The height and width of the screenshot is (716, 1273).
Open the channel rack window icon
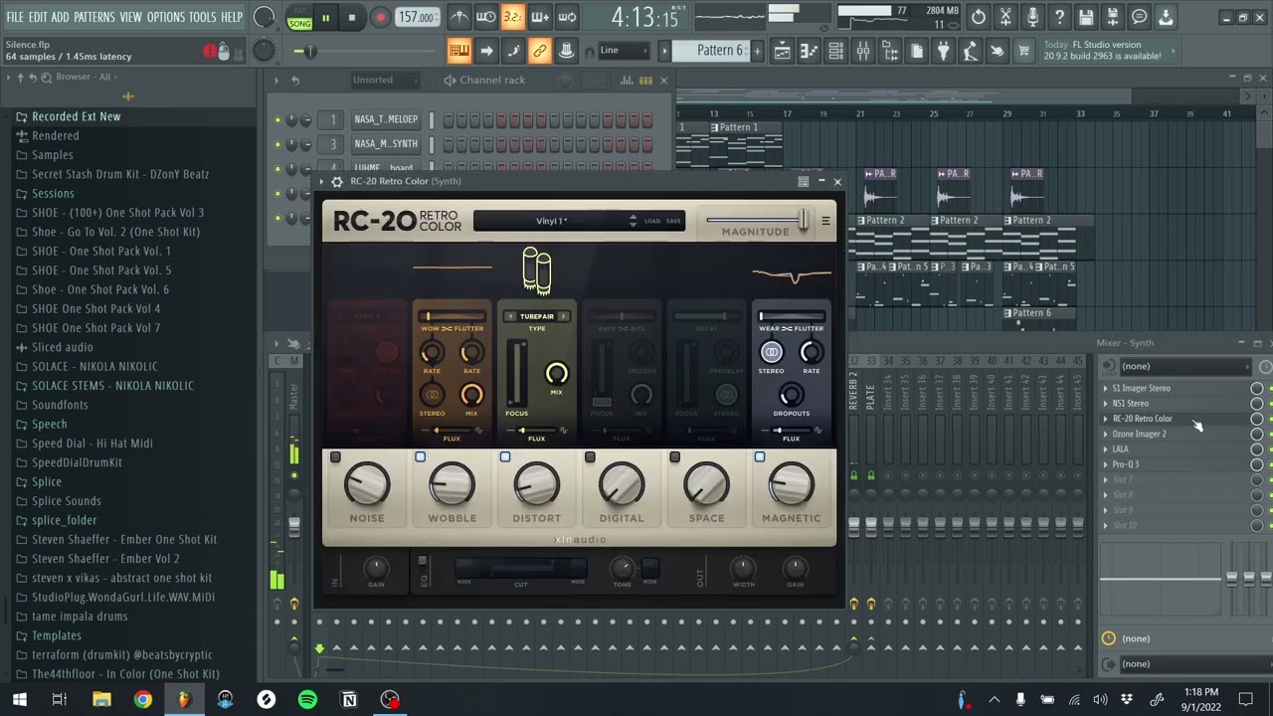point(836,52)
